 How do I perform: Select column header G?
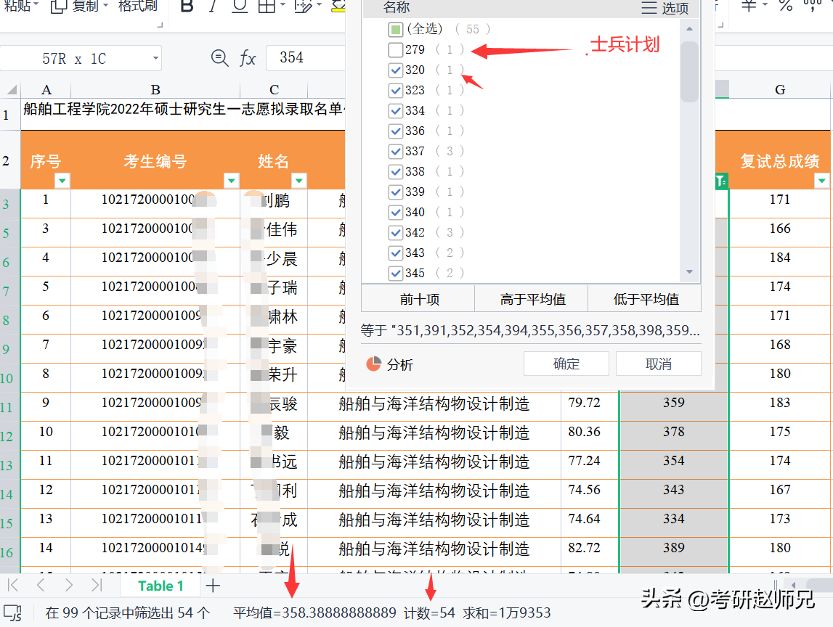[779, 89]
